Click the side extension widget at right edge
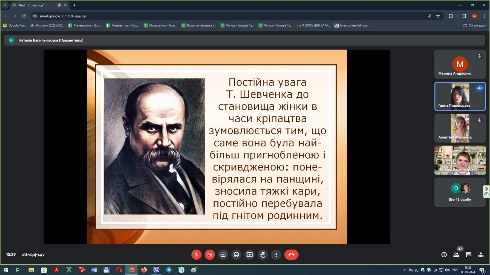This screenshot has height=275, width=490. coord(486,192)
